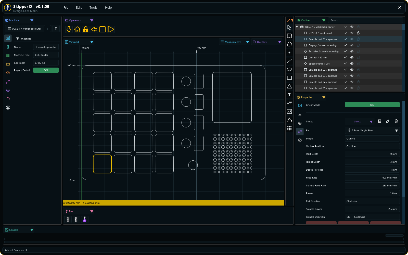Click the Home machine operation icon

77,30
